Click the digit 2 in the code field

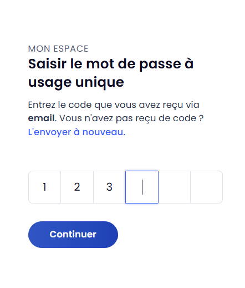77,187
